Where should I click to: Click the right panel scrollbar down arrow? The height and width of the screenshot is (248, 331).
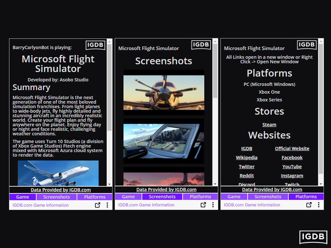tap(321, 184)
